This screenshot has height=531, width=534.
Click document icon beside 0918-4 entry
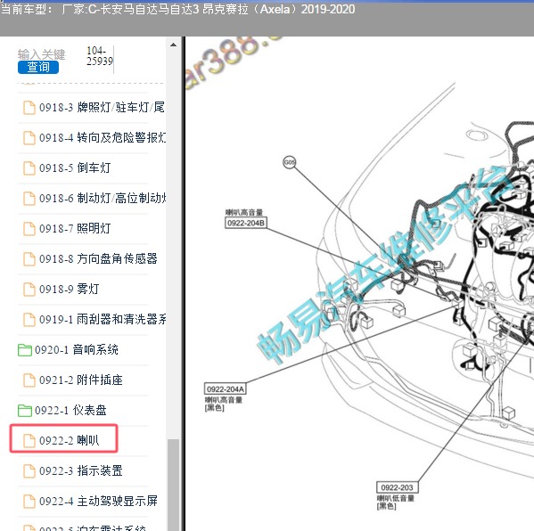pyautogui.click(x=29, y=138)
